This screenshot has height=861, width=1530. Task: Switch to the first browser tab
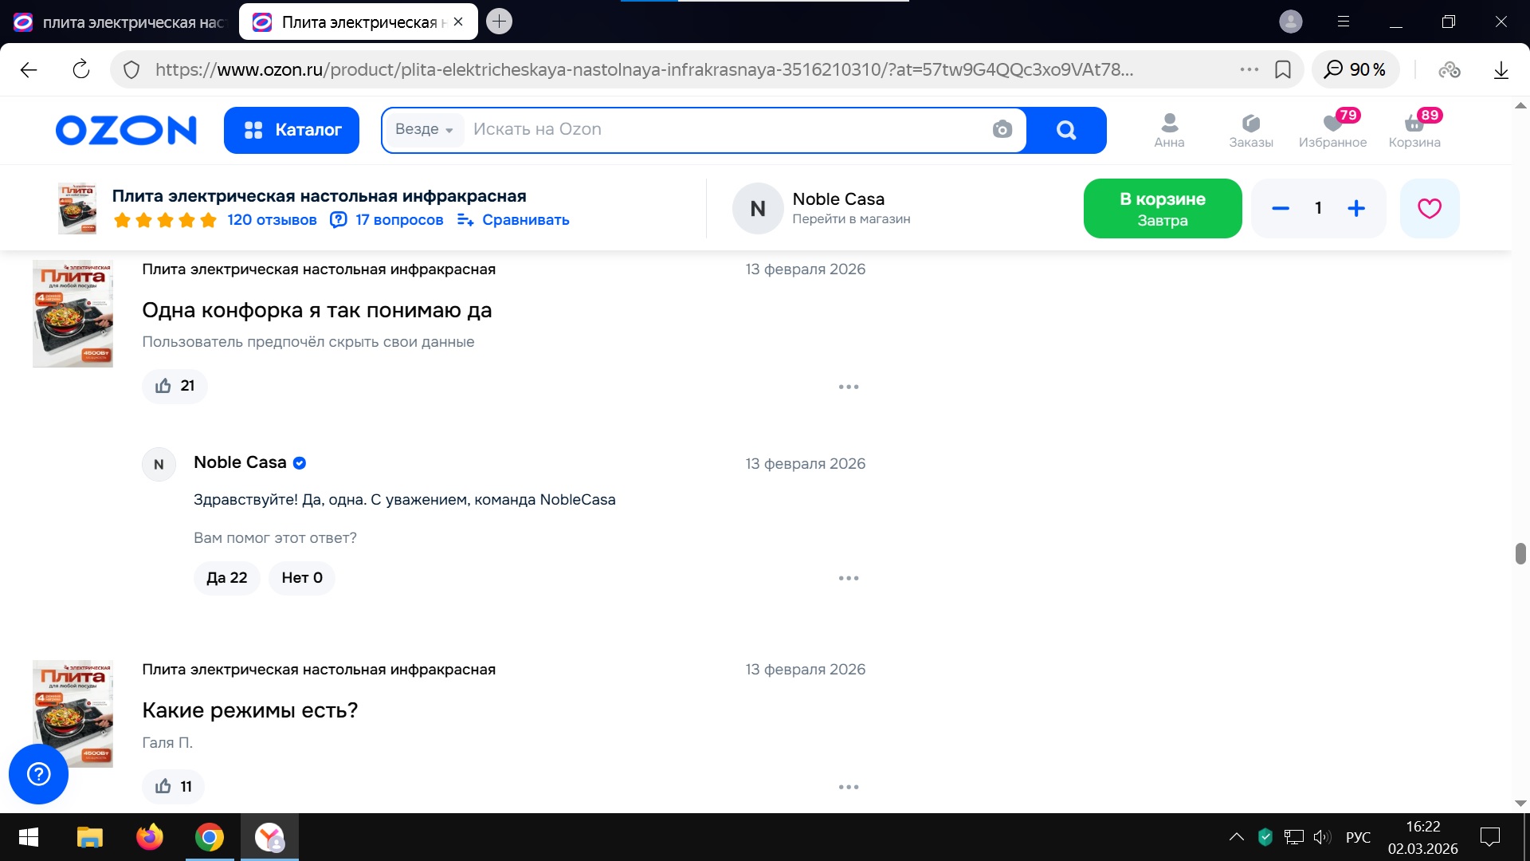120,22
